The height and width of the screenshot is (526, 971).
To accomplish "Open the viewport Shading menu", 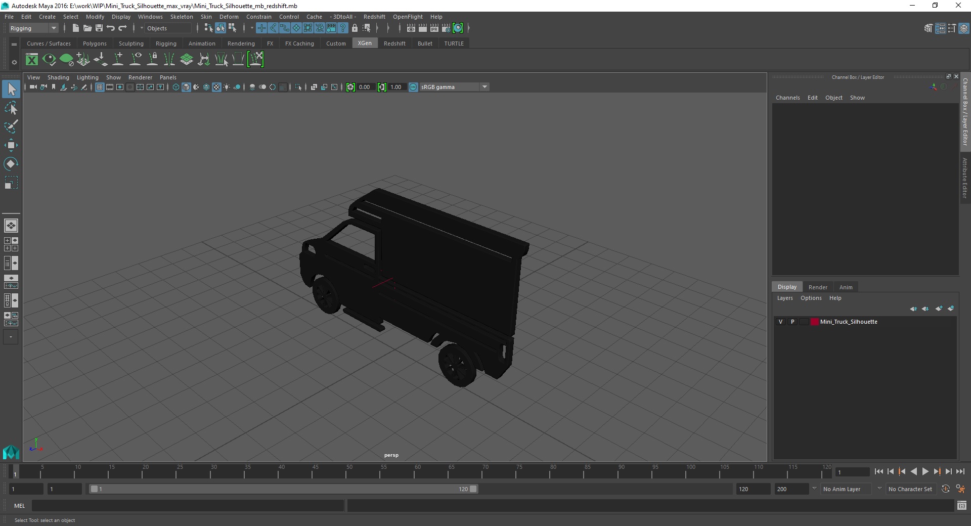I will (x=58, y=77).
